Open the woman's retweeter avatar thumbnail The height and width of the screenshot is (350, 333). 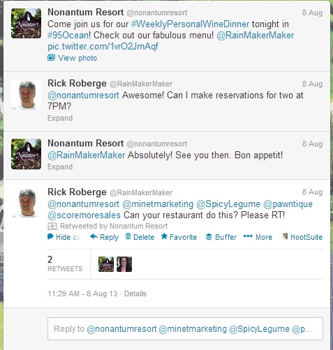point(124,264)
